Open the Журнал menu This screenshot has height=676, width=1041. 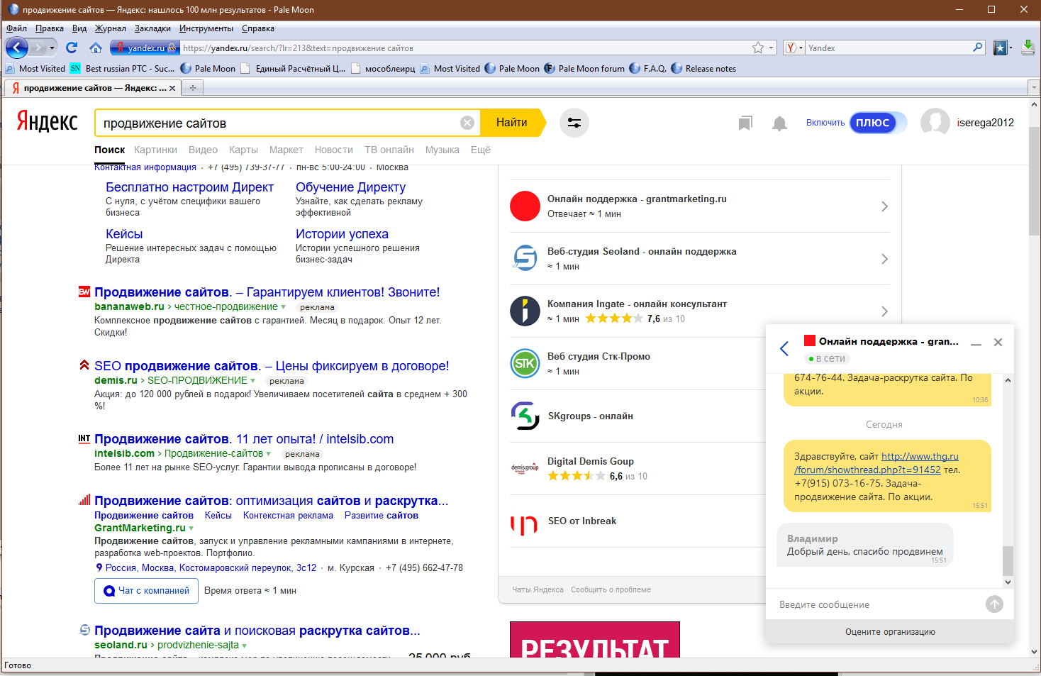click(x=111, y=28)
